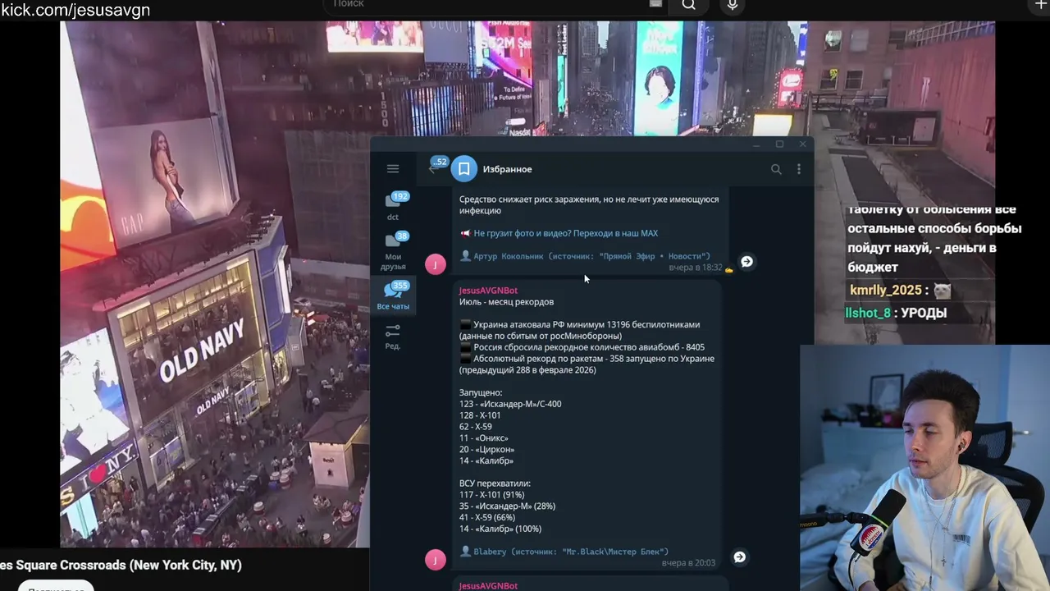This screenshot has width=1050, height=591.
Task: Open the three-dot chat options menu
Action: click(x=799, y=169)
